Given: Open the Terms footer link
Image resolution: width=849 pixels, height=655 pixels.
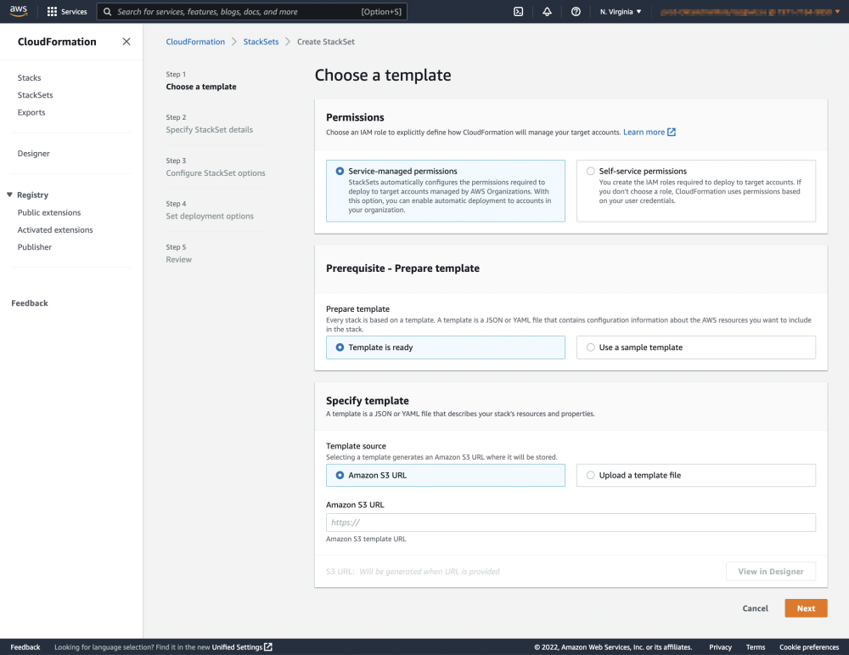Looking at the screenshot, I should [x=756, y=647].
